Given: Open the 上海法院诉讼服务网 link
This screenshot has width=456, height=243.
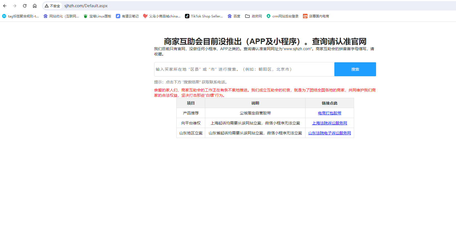Looking at the screenshot, I should tap(330, 123).
